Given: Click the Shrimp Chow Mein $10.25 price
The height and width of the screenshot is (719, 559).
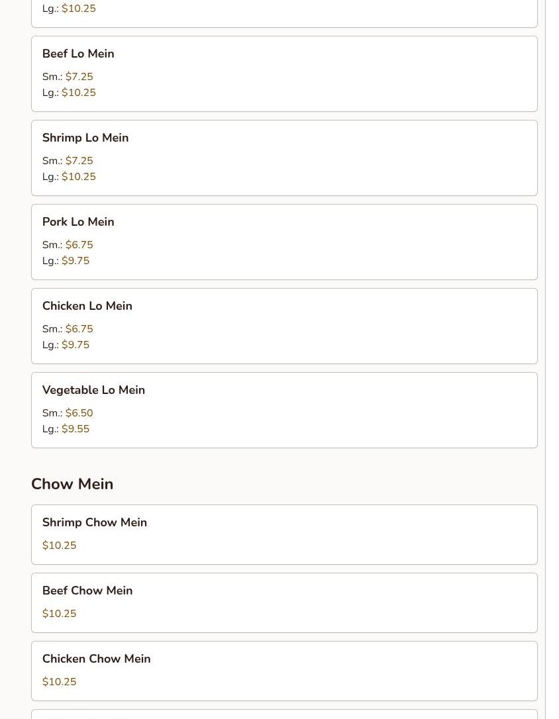Looking at the screenshot, I should (x=59, y=546).
